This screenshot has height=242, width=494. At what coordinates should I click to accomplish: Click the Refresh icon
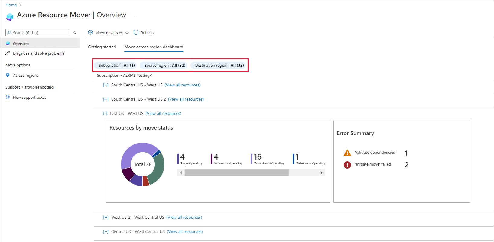(136, 32)
